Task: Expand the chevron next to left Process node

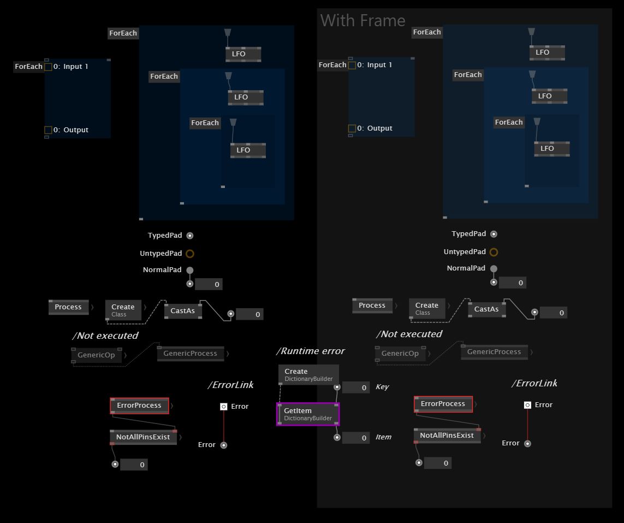Action: pyautogui.click(x=92, y=307)
